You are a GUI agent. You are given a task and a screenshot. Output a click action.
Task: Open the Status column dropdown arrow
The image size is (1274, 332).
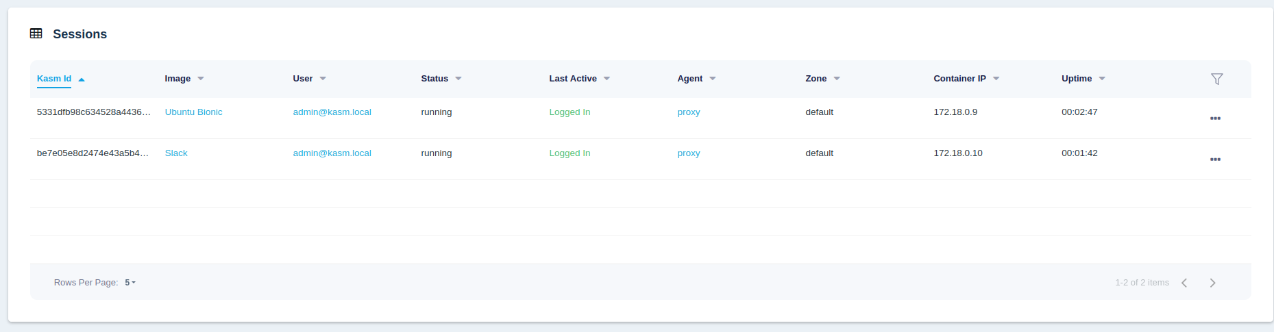(x=458, y=79)
